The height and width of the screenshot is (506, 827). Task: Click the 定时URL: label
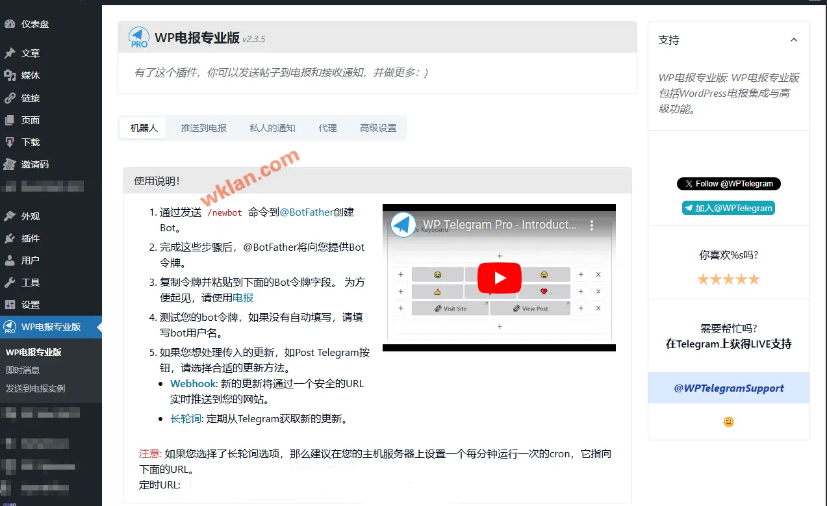[x=160, y=485]
